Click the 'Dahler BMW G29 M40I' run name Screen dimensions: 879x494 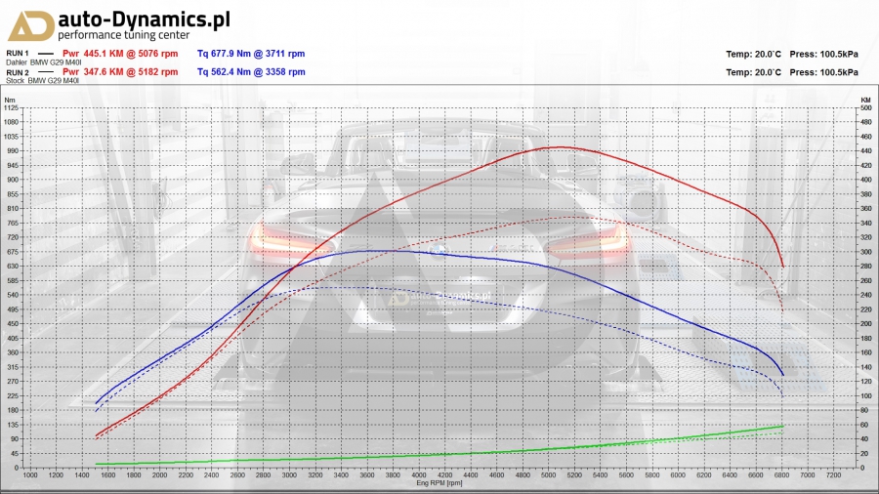pos(40,62)
